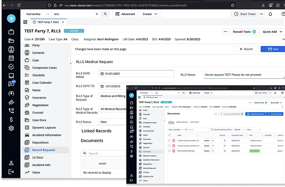
Task: Click the search magnifier button in main window
Action: (105, 14)
